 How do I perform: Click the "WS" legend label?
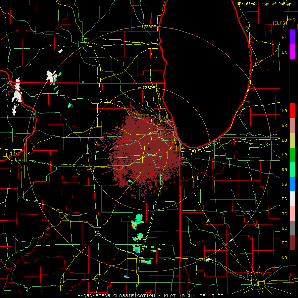pyautogui.click(x=284, y=184)
